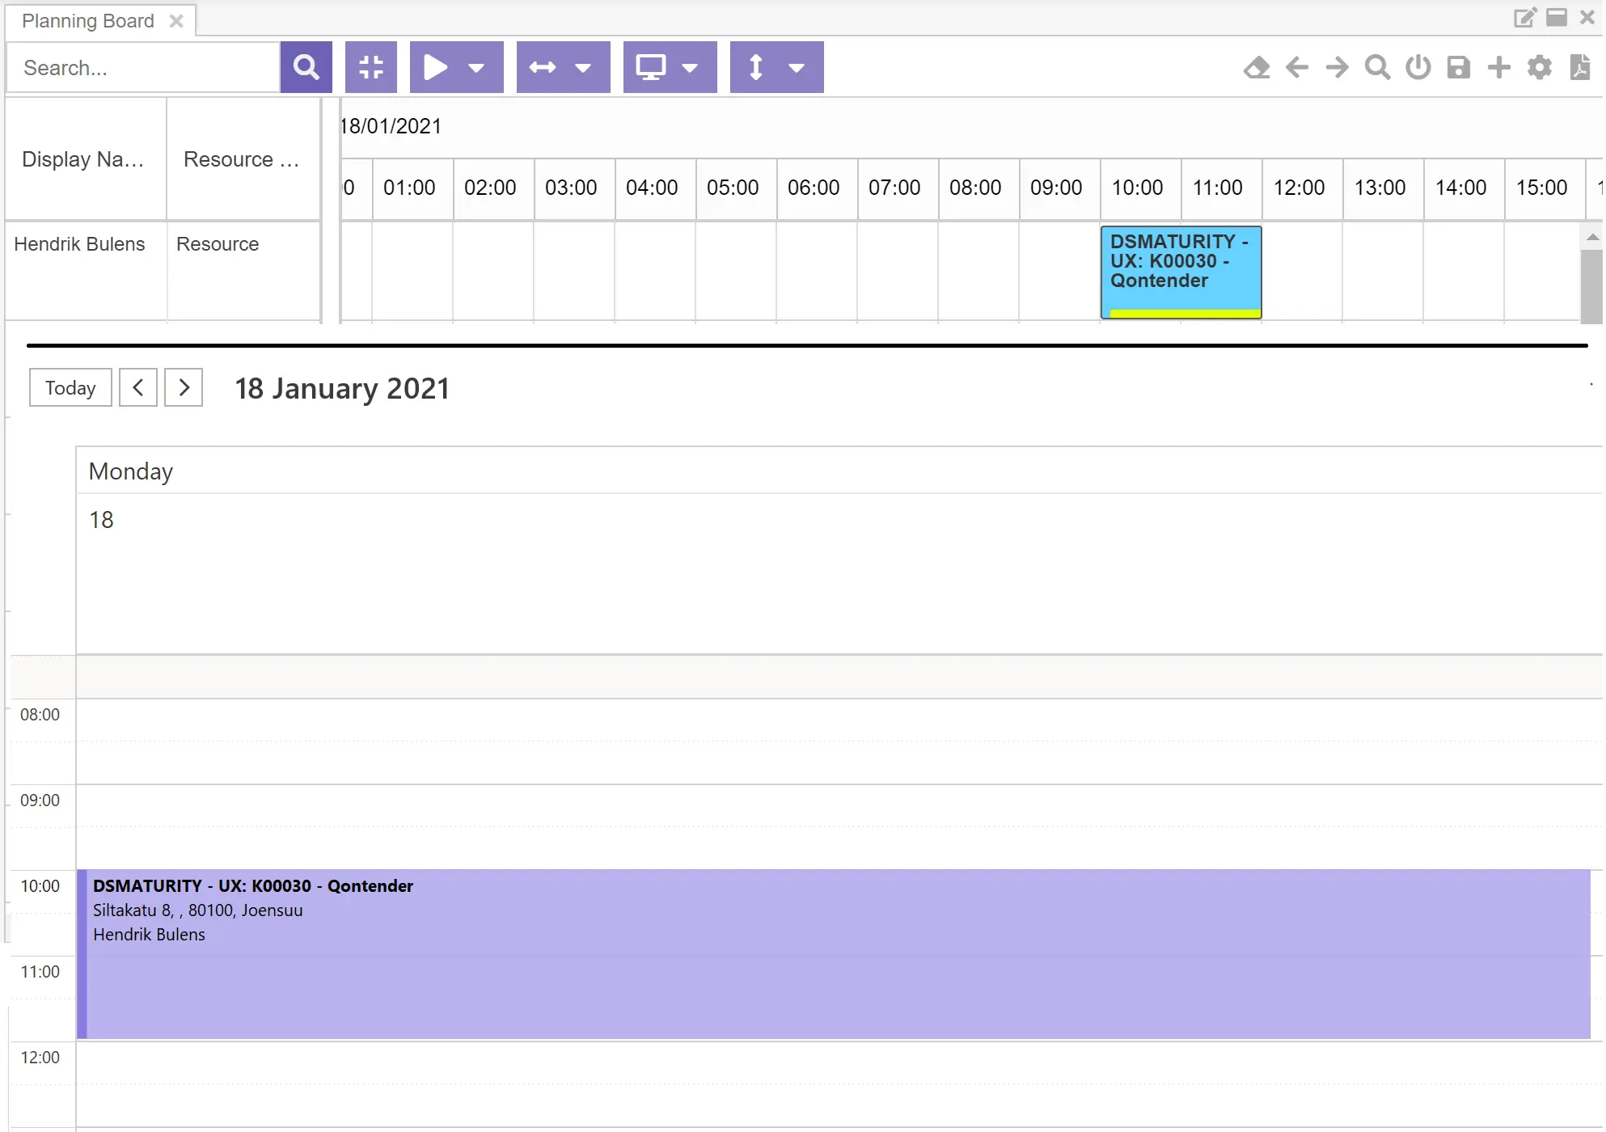The image size is (1606, 1132).
Task: Go to the next day with the right chevron
Action: click(x=183, y=387)
